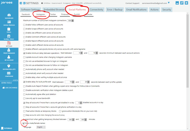Toggle Enable delay for bulk profile edit

24,82
